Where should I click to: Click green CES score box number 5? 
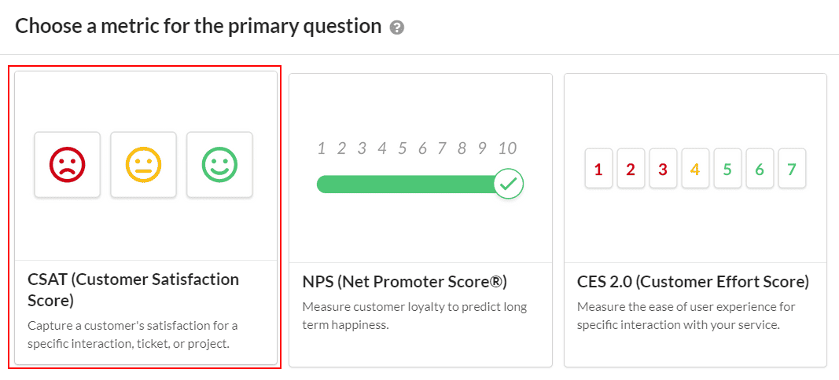[727, 169]
